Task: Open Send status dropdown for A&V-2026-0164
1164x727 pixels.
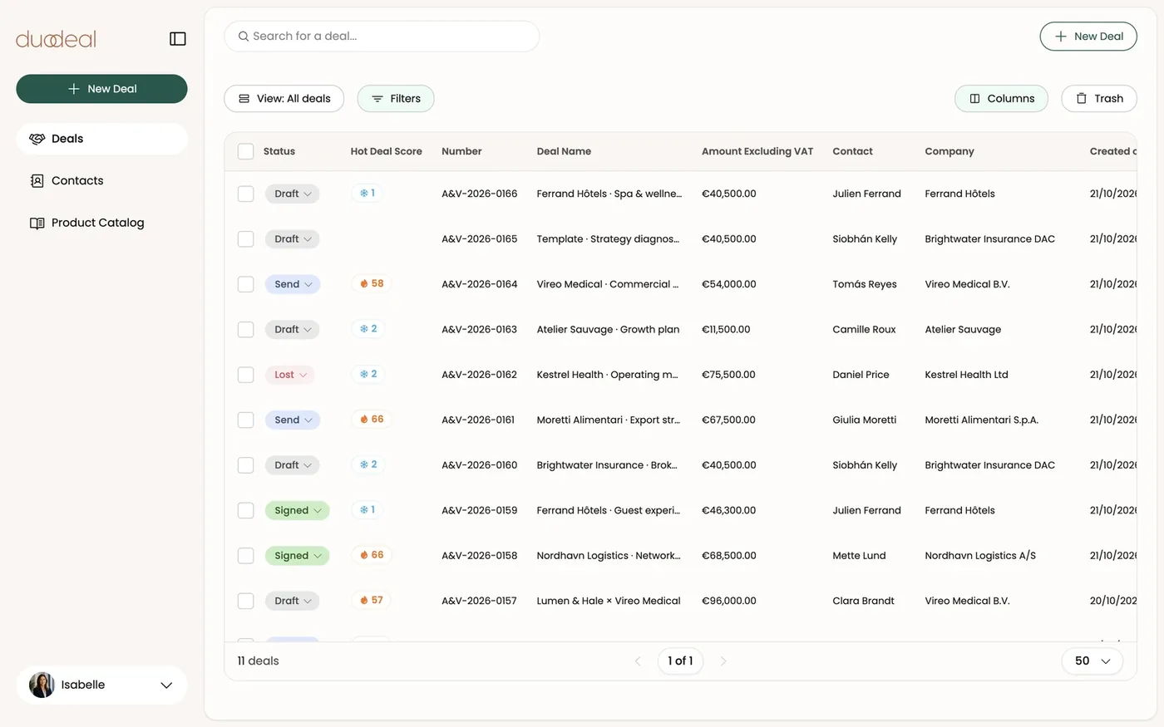Action: [293, 284]
